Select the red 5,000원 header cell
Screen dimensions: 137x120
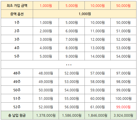(72, 5)
